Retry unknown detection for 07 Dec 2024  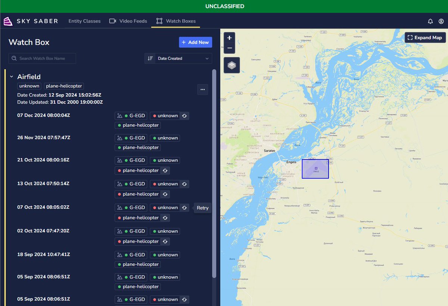[x=184, y=116]
